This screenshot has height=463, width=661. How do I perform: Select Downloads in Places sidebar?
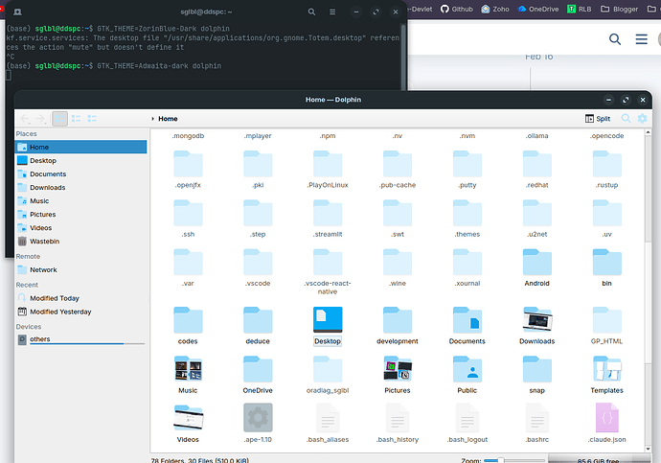point(47,188)
